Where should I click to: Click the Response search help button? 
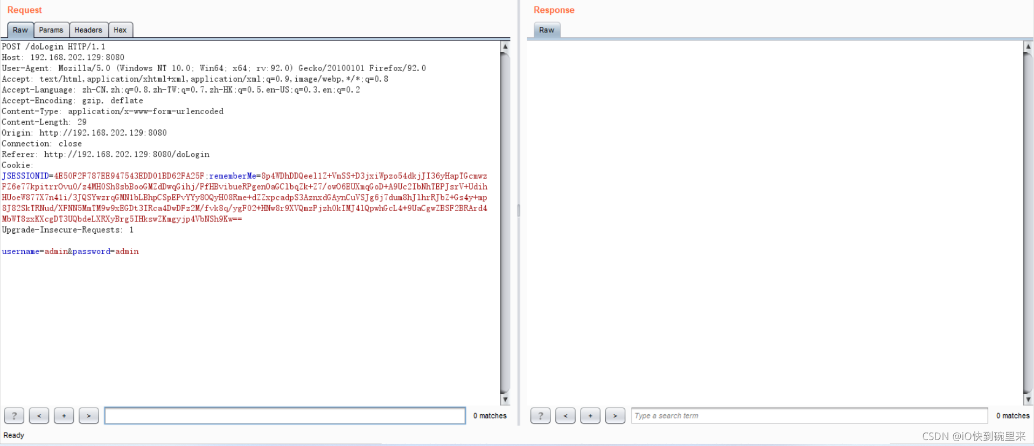(540, 416)
